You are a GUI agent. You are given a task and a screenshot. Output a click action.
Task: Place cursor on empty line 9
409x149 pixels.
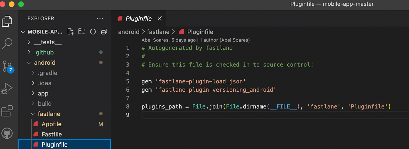[275, 115]
